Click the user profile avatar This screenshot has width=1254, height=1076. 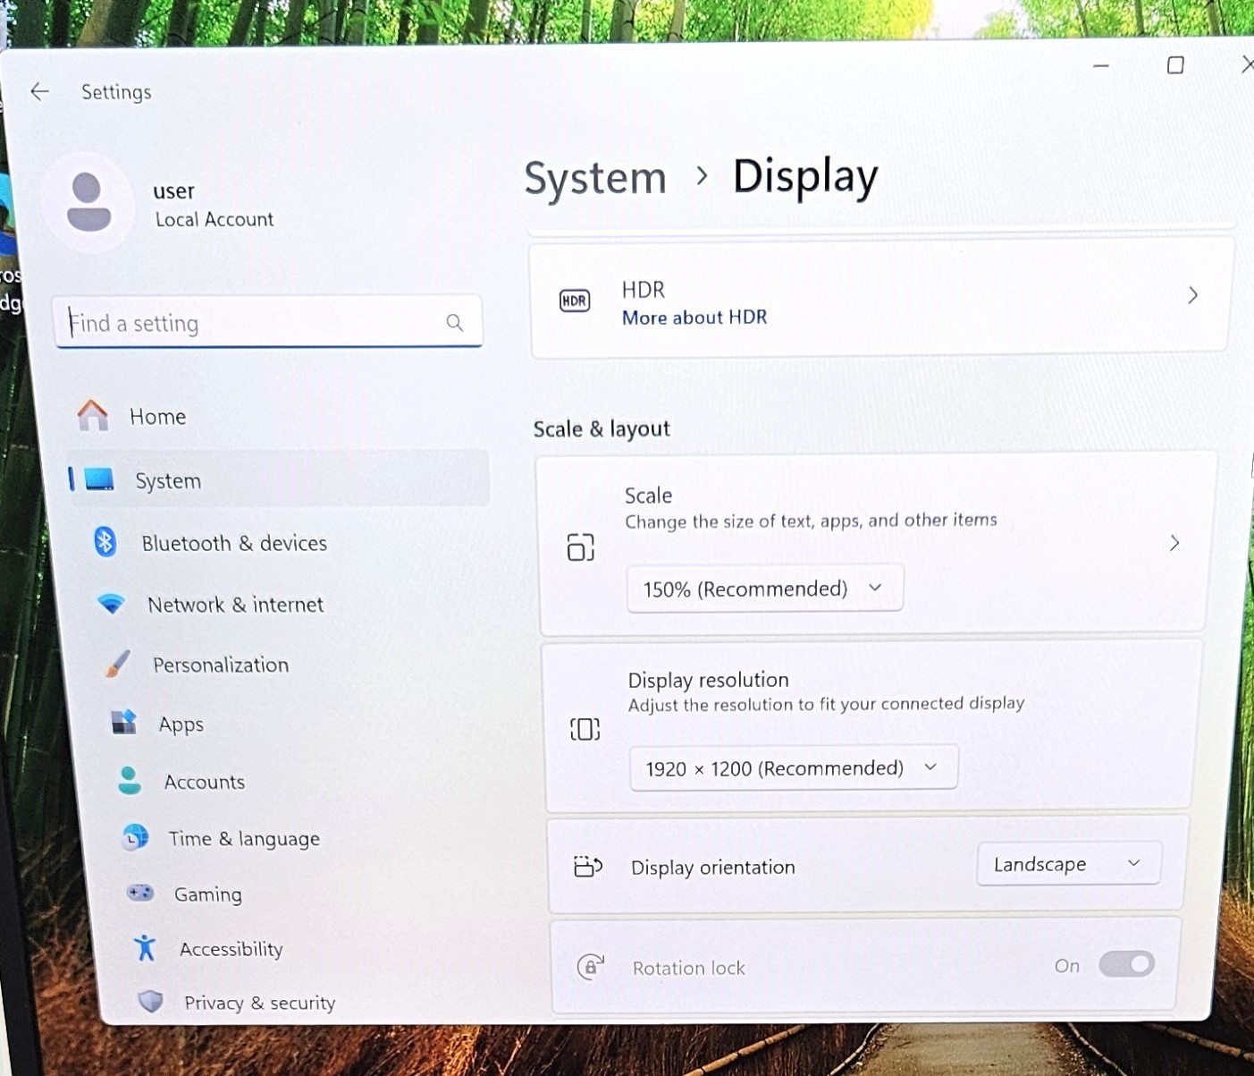(88, 203)
